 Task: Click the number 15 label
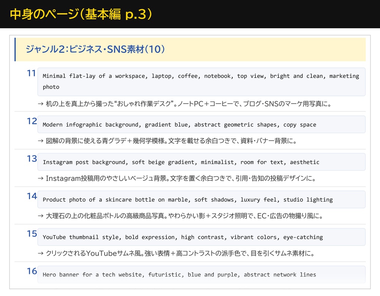(x=32, y=234)
